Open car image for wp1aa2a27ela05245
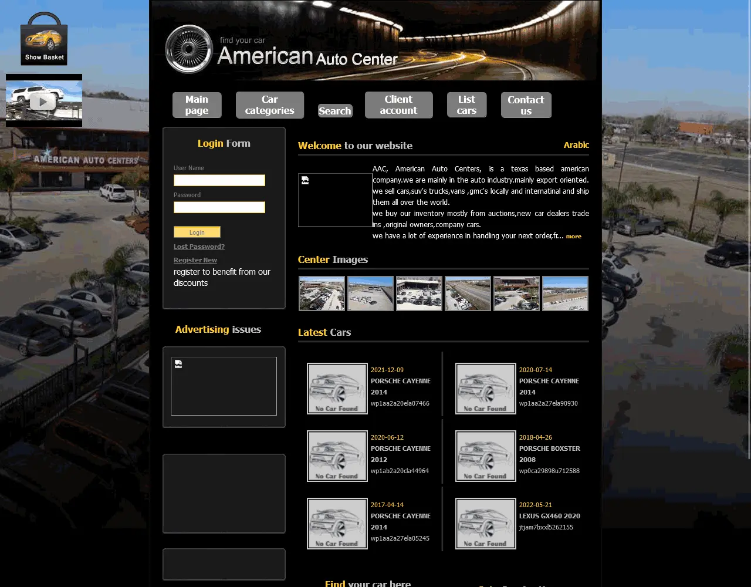 click(x=337, y=524)
